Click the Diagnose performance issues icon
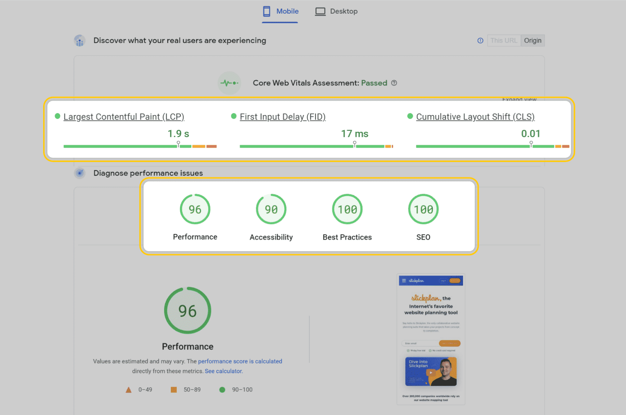Image resolution: width=626 pixels, height=415 pixels. 80,173
